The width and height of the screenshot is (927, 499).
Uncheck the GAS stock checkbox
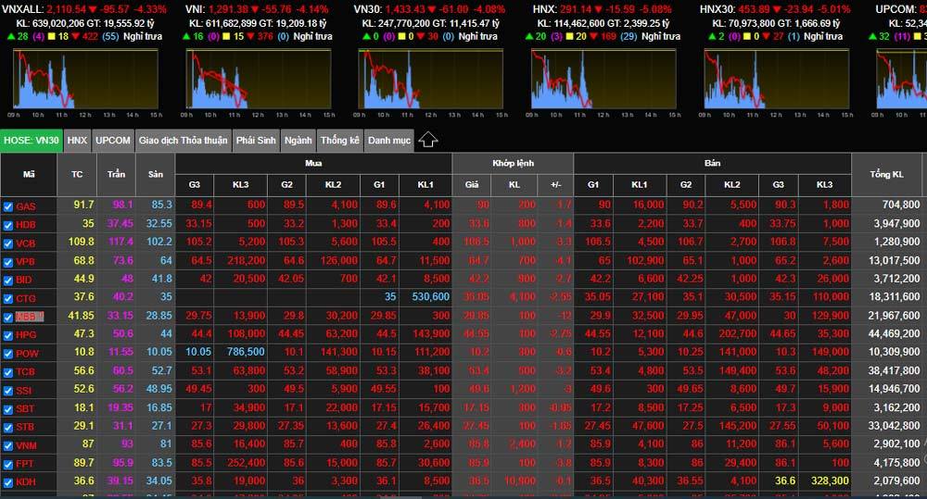point(8,206)
